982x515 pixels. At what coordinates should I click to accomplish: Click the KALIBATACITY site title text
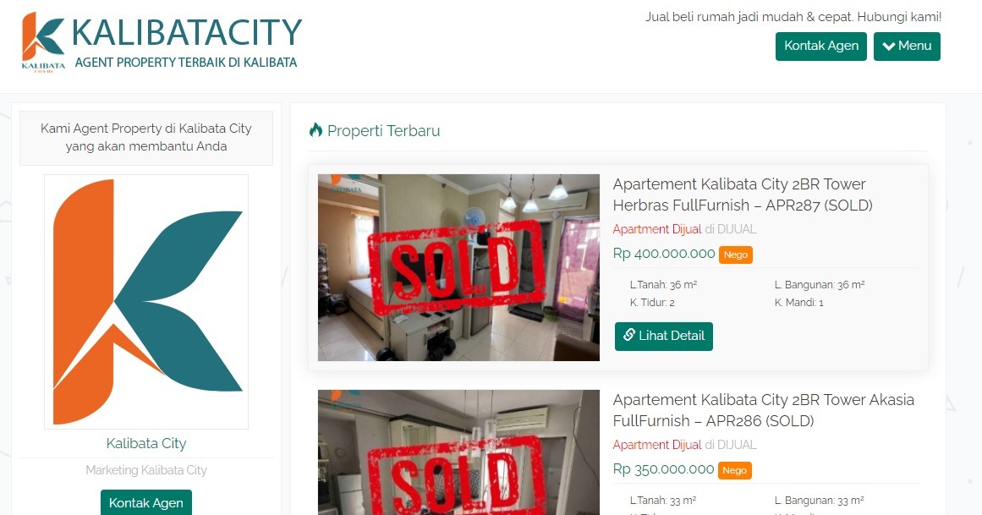(187, 33)
